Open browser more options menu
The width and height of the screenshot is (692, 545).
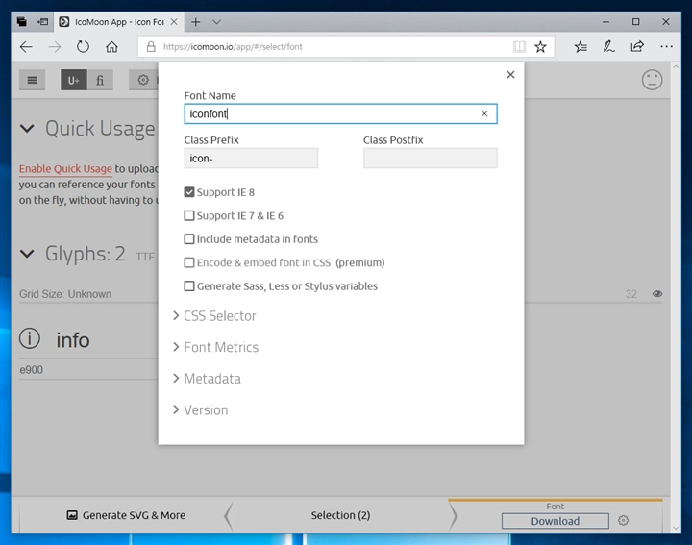[x=666, y=47]
